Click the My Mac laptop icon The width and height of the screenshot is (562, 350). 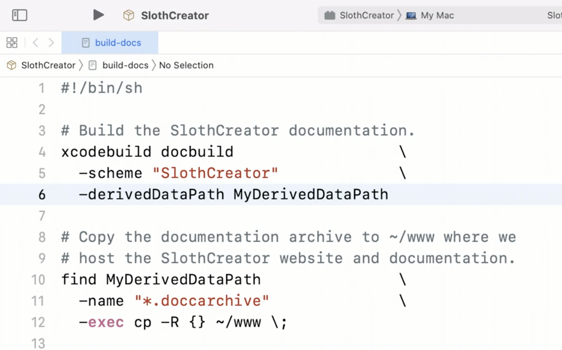(x=411, y=15)
